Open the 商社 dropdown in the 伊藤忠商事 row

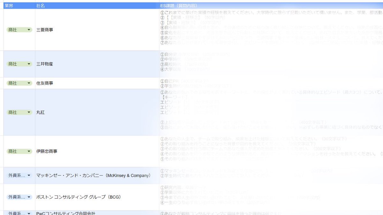coord(19,151)
